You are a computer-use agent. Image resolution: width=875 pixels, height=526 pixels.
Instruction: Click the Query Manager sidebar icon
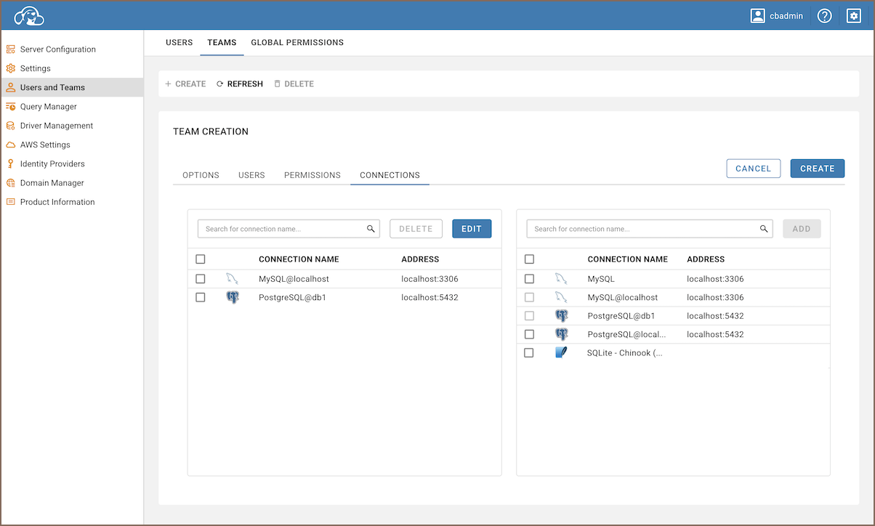(x=11, y=107)
